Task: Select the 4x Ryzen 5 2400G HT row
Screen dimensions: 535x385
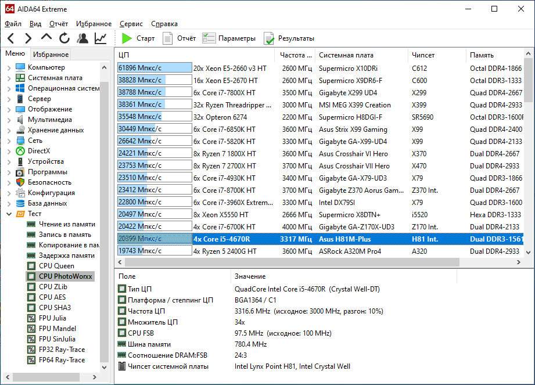Action: (321, 251)
